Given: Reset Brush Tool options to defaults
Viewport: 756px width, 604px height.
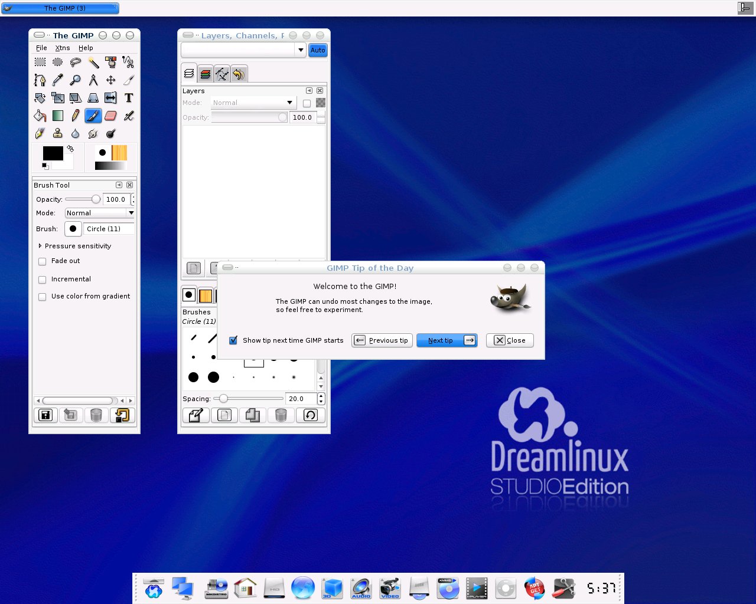Looking at the screenshot, I should pyautogui.click(x=122, y=415).
